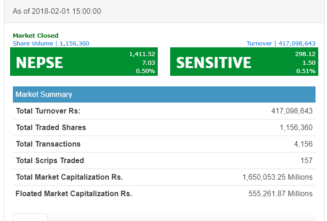Viewport: 327px width, 221px height.
Task: Click the NEPSE value 1,411.52
Action: point(142,54)
